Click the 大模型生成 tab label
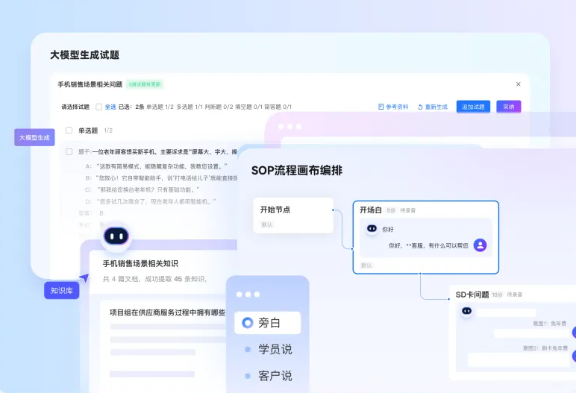The height and width of the screenshot is (393, 576). tap(34, 137)
